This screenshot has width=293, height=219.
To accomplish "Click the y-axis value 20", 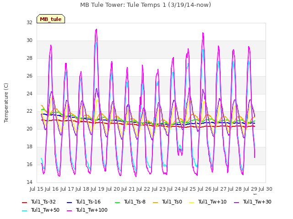I will tap(29, 129).
